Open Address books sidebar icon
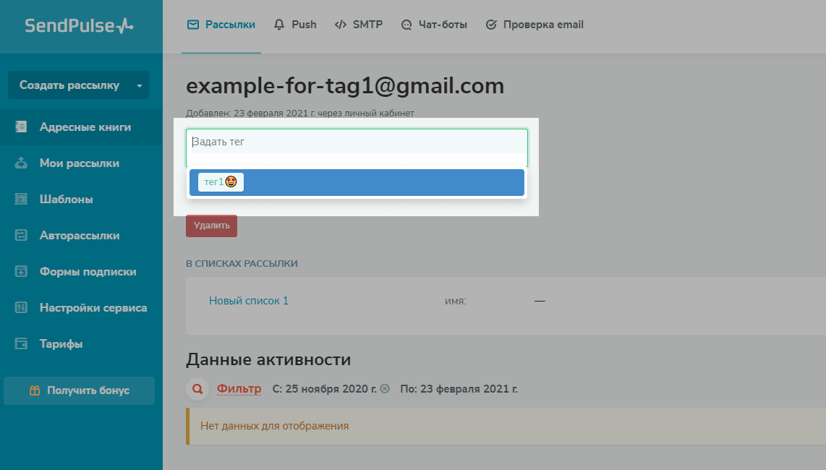The width and height of the screenshot is (826, 470). pos(22,127)
